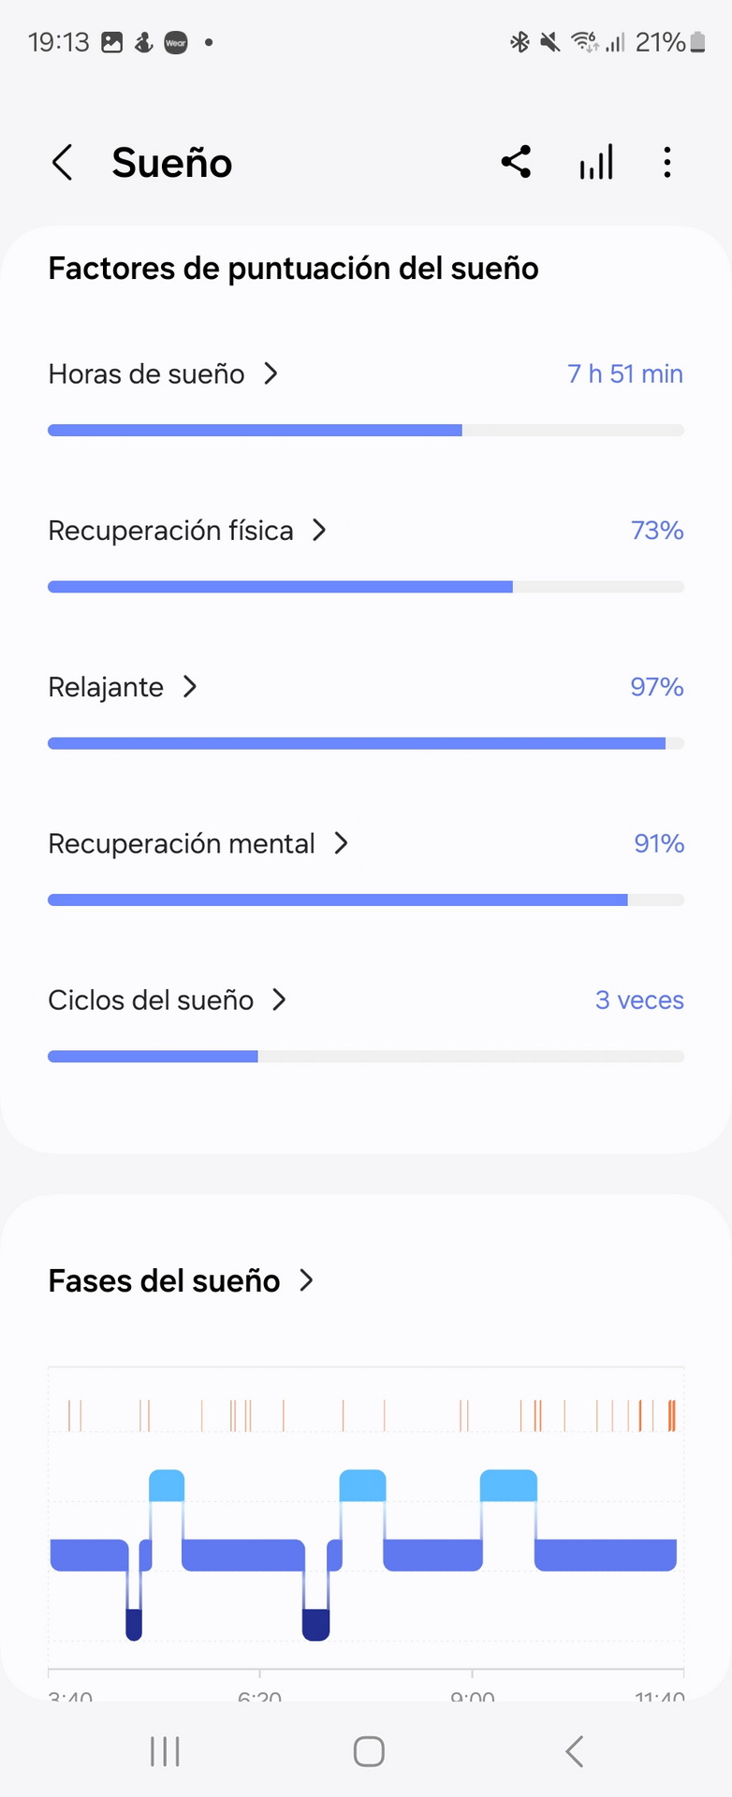
Task: Tap the Sueño page title
Action: pyautogui.click(x=172, y=163)
